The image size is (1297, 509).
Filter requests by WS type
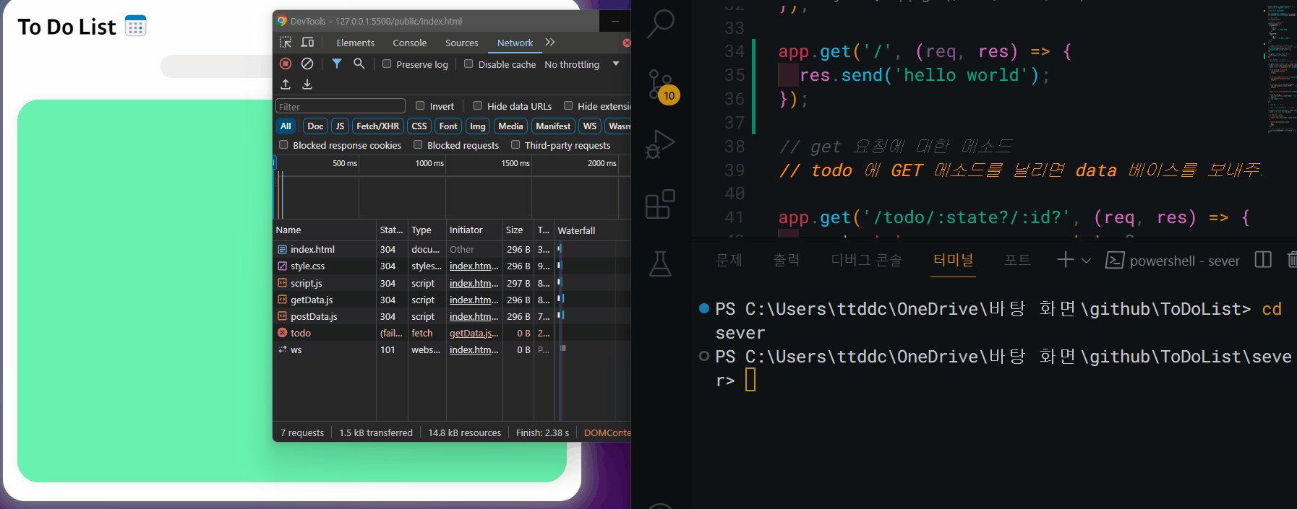coord(590,126)
